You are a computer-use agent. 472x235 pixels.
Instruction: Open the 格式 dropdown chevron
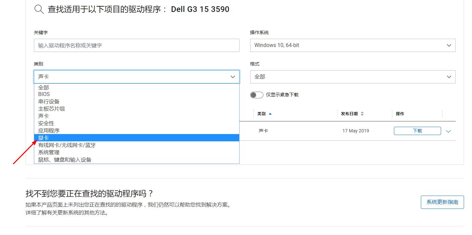[449, 76]
